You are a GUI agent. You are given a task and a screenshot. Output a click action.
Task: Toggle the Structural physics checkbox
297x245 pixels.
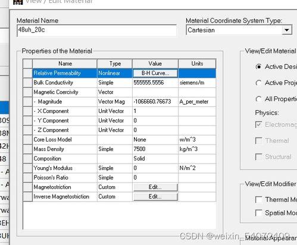click(259, 157)
